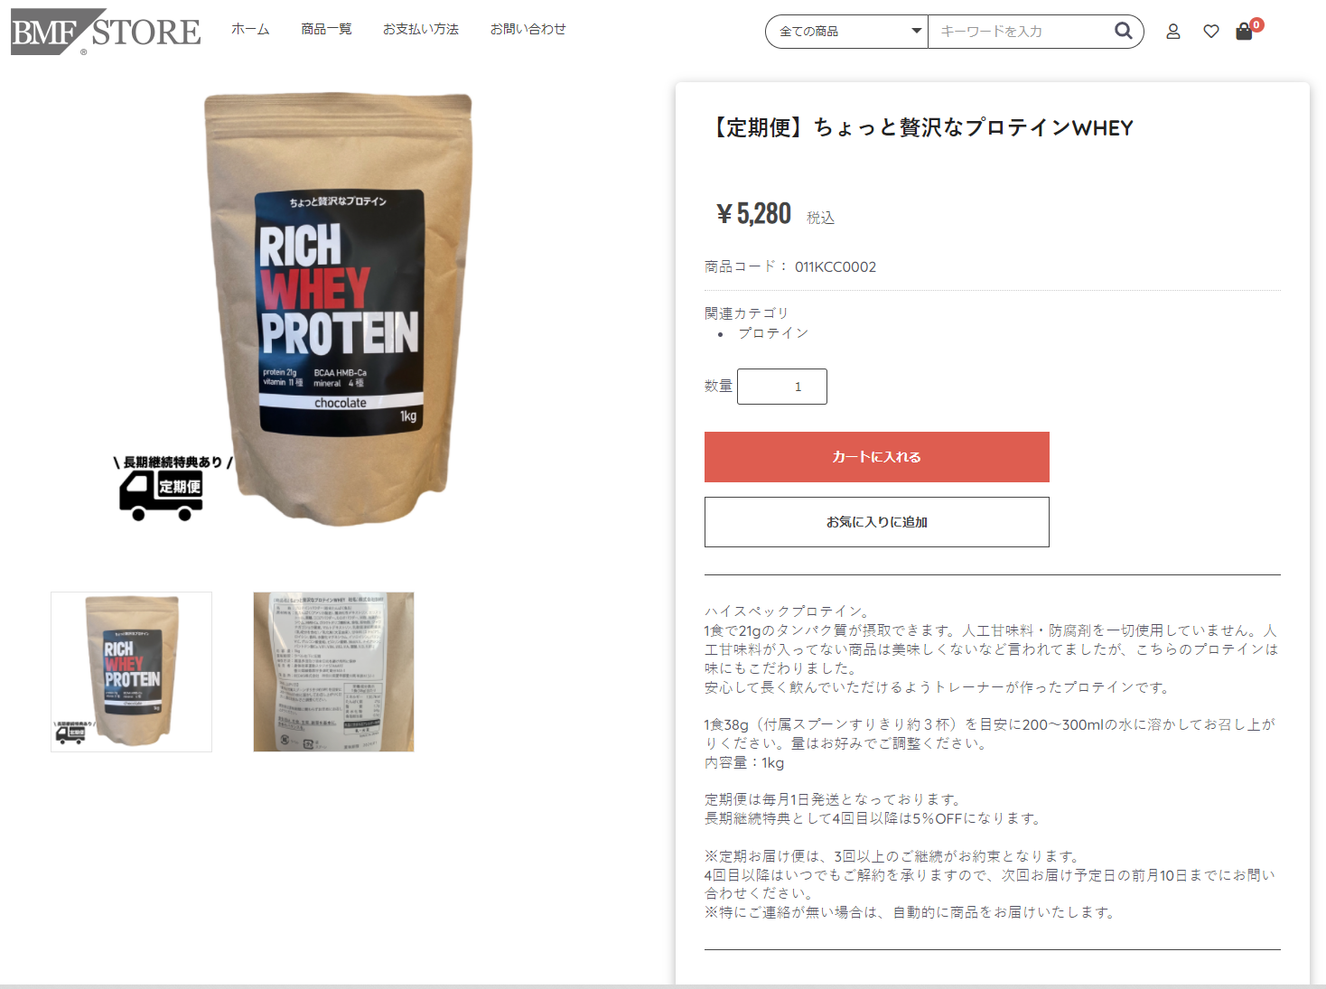Go to お支払い方法 page
This screenshot has height=989, width=1326.
click(x=421, y=29)
